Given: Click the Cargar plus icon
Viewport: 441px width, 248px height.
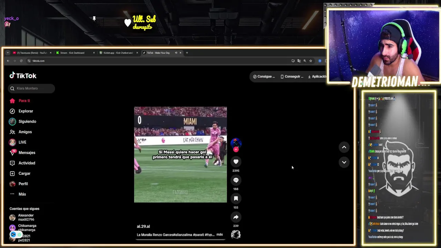Looking at the screenshot, I should tap(12, 174).
